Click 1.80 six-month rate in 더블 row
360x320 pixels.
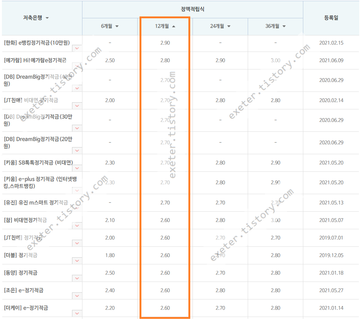[x=110, y=255]
